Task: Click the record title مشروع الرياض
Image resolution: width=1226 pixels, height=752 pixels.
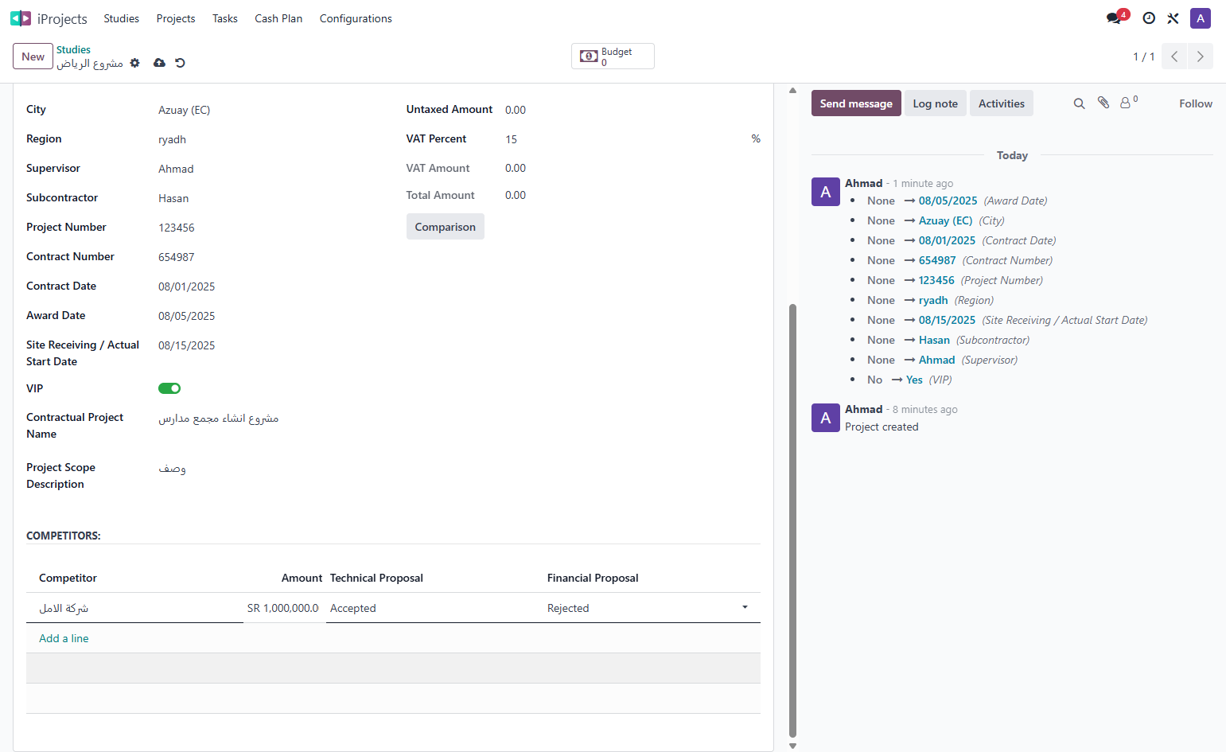Action: point(90,63)
